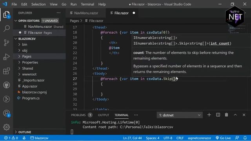This screenshot has width=251, height=141.
Task: Click errors and warnings status indicator
Action: coord(11,138)
